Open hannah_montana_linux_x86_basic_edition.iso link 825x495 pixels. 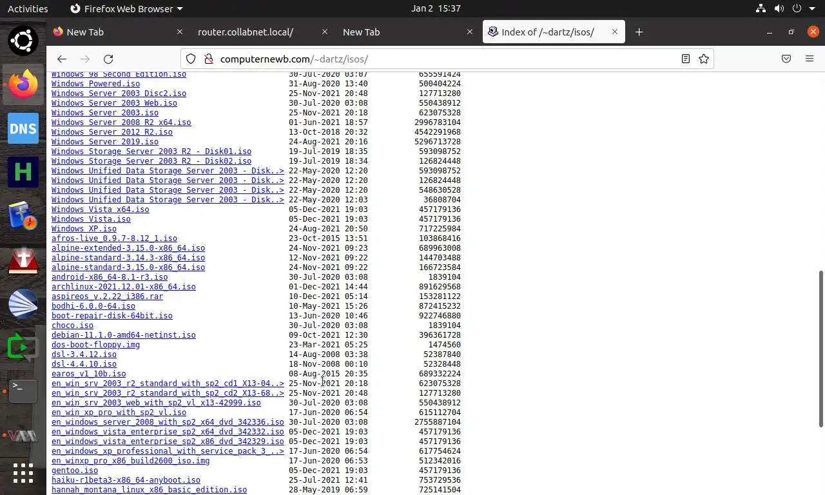(x=149, y=490)
